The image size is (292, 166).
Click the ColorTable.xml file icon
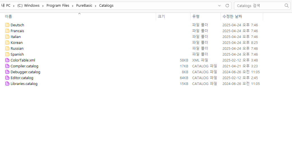[x=7, y=60]
